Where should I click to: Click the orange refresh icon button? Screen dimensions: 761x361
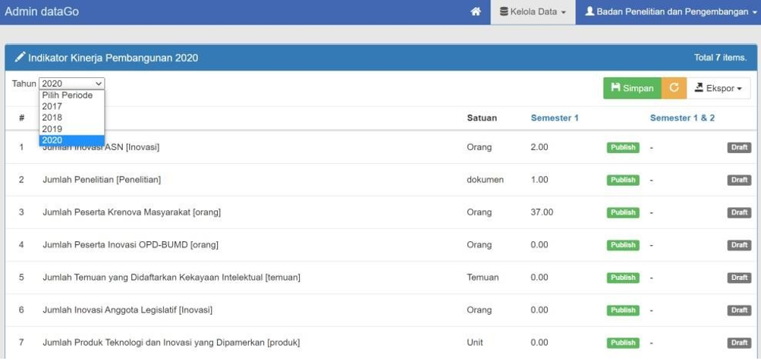click(674, 88)
